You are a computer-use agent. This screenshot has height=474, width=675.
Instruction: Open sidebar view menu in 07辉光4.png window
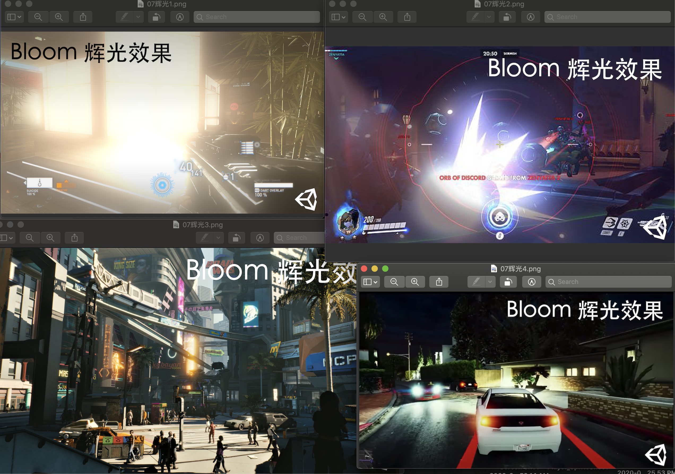370,282
